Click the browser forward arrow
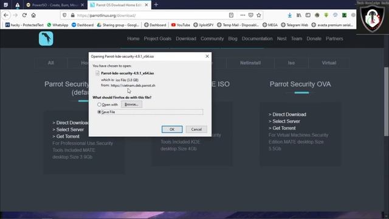Screen dimensions: 389x219 click(15, 15)
